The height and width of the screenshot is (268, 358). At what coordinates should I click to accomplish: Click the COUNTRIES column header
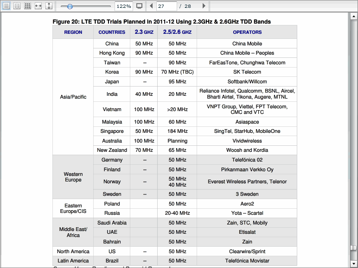[112, 32]
